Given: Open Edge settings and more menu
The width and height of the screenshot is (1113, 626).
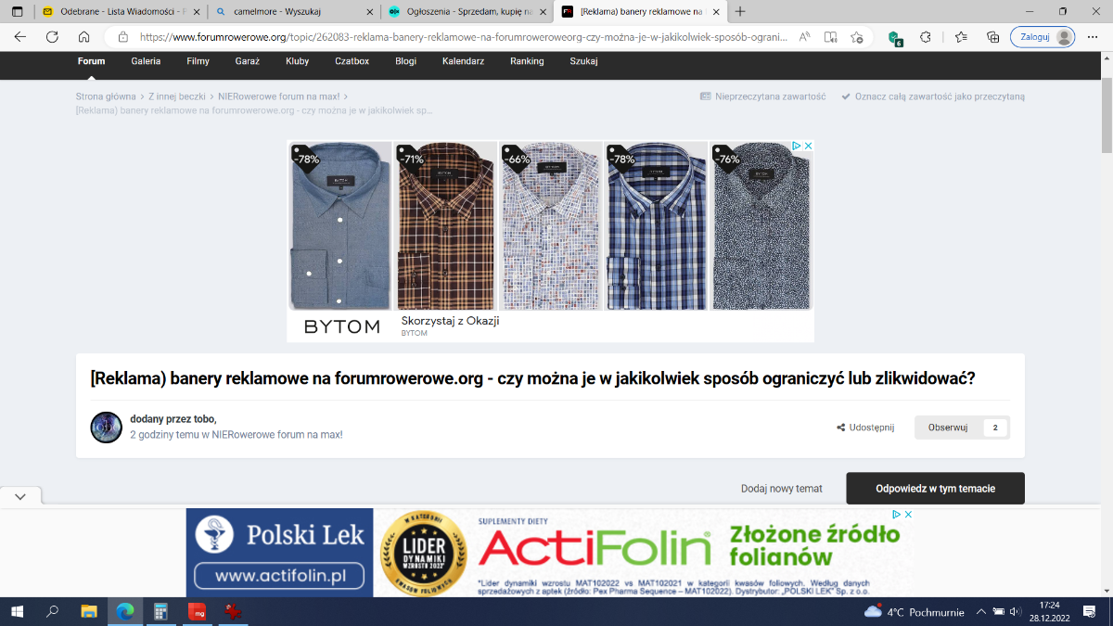Looking at the screenshot, I should click(x=1094, y=37).
